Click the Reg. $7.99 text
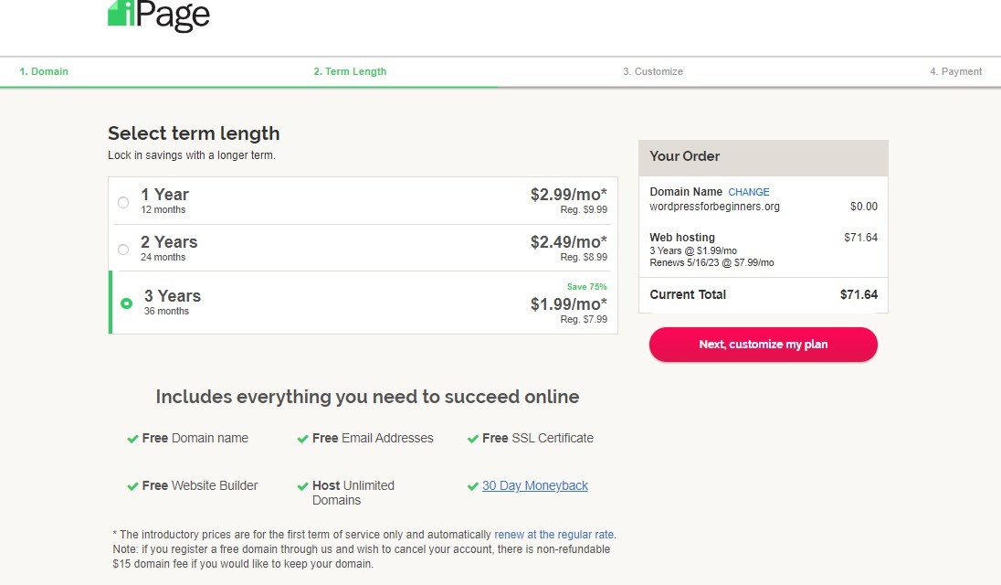 click(585, 319)
